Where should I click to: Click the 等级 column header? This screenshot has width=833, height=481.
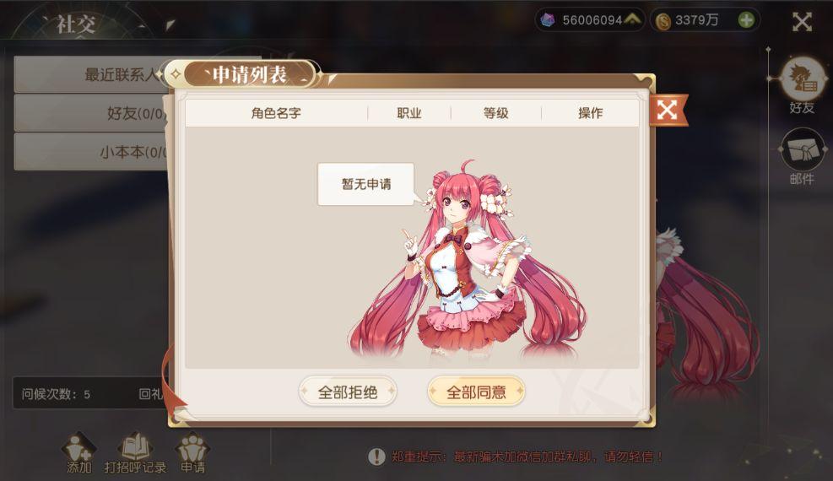pyautogui.click(x=495, y=113)
